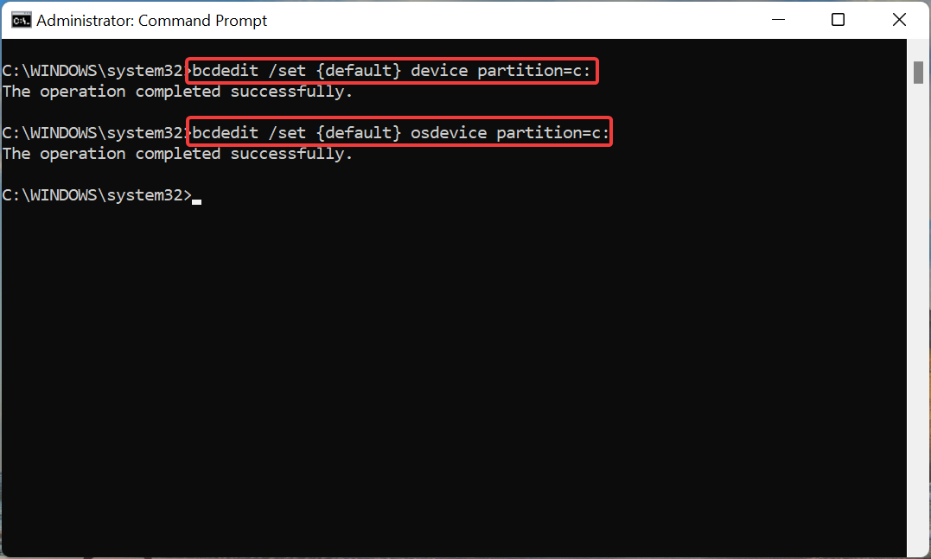This screenshot has height=559, width=931.
Task: Minimize the Command Prompt window
Action: click(x=778, y=19)
